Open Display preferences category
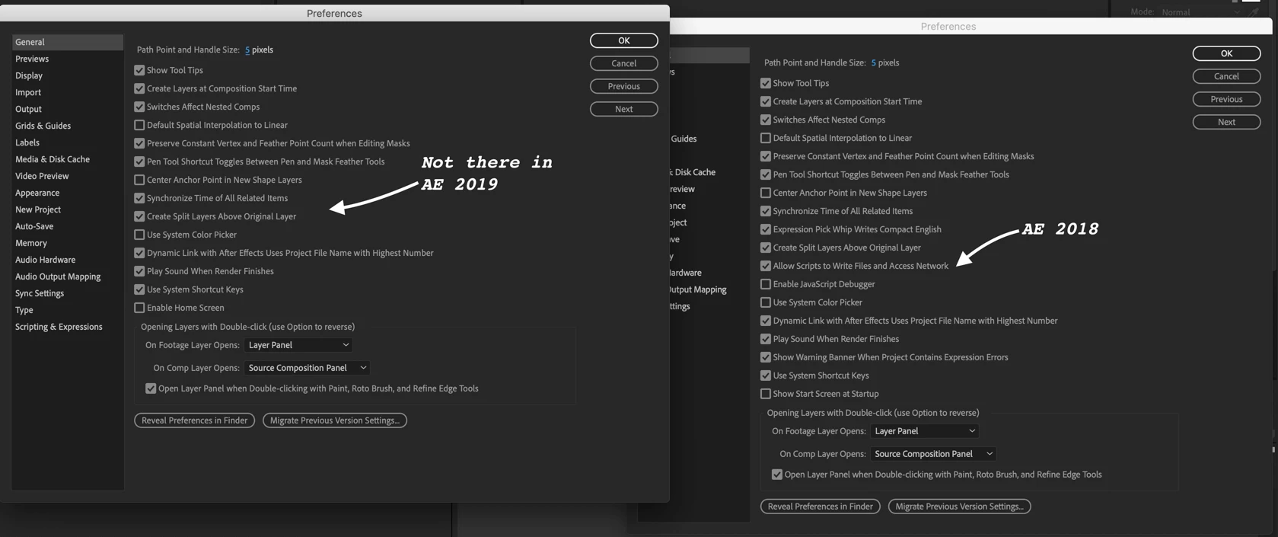1278x537 pixels. point(29,75)
